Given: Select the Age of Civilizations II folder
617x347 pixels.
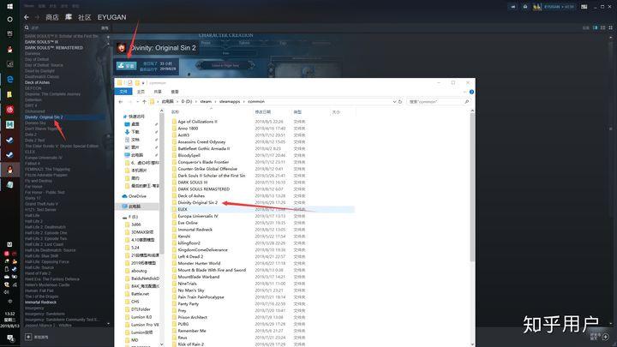Looking at the screenshot, I should click(x=197, y=122).
